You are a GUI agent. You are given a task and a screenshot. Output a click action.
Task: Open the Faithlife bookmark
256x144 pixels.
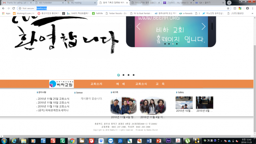[x=97, y=13]
